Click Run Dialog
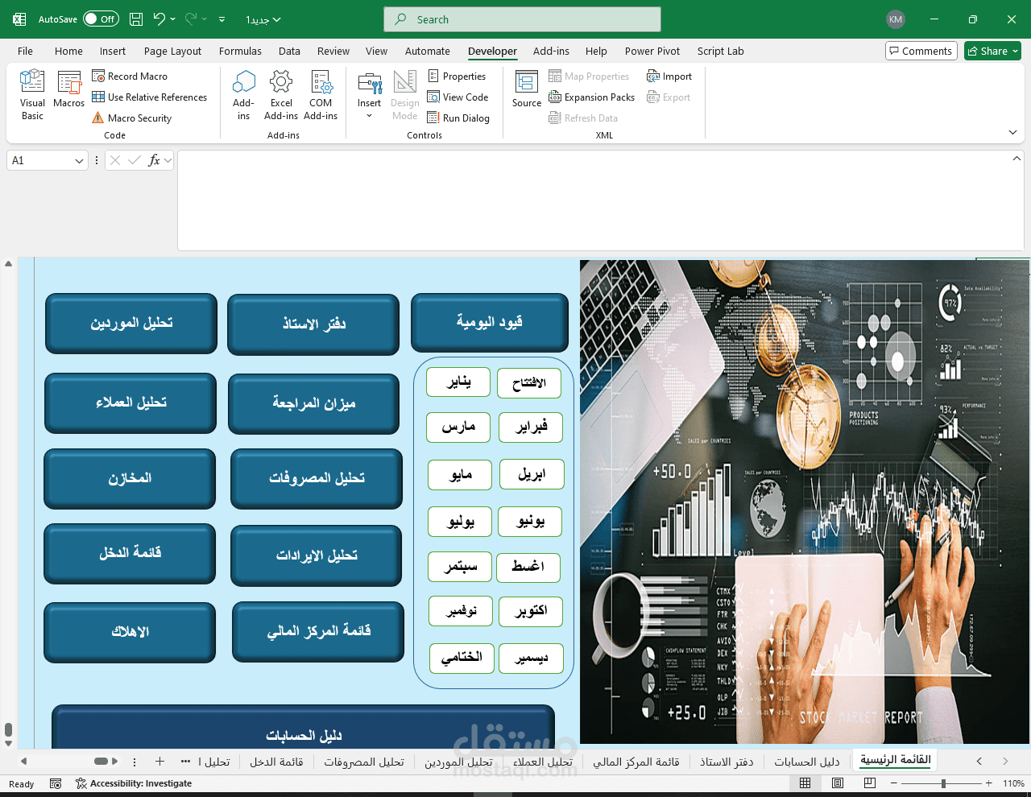This screenshot has height=797, width=1031. [x=458, y=118]
